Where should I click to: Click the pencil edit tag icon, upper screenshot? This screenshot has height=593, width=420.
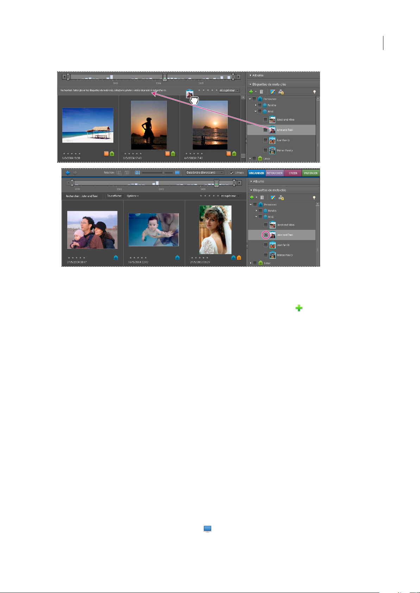(272, 92)
